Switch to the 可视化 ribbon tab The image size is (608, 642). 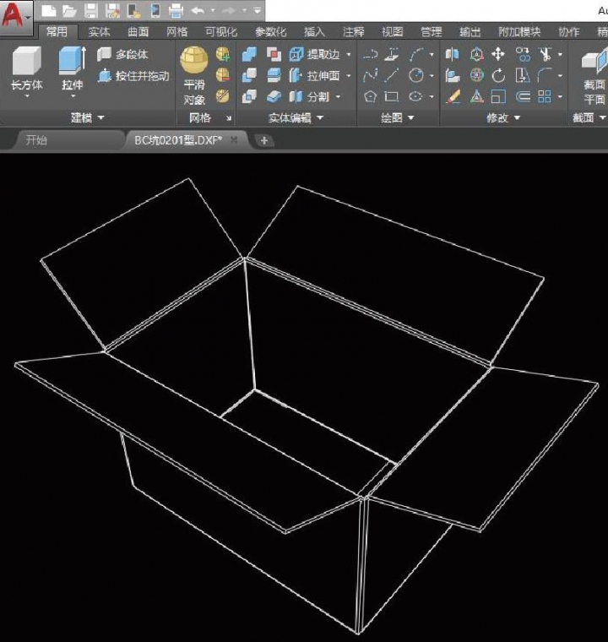tap(220, 32)
